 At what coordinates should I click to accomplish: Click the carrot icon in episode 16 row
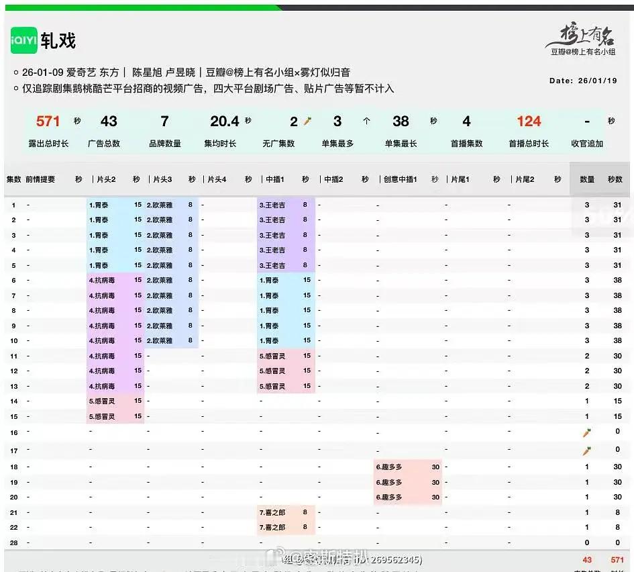586,432
